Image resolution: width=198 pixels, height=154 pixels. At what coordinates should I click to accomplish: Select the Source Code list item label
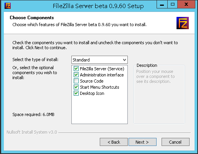pyautogui.click(x=92, y=81)
